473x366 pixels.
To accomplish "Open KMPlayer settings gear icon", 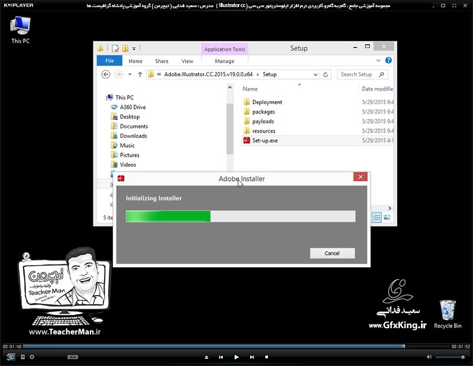I will [x=32, y=357].
